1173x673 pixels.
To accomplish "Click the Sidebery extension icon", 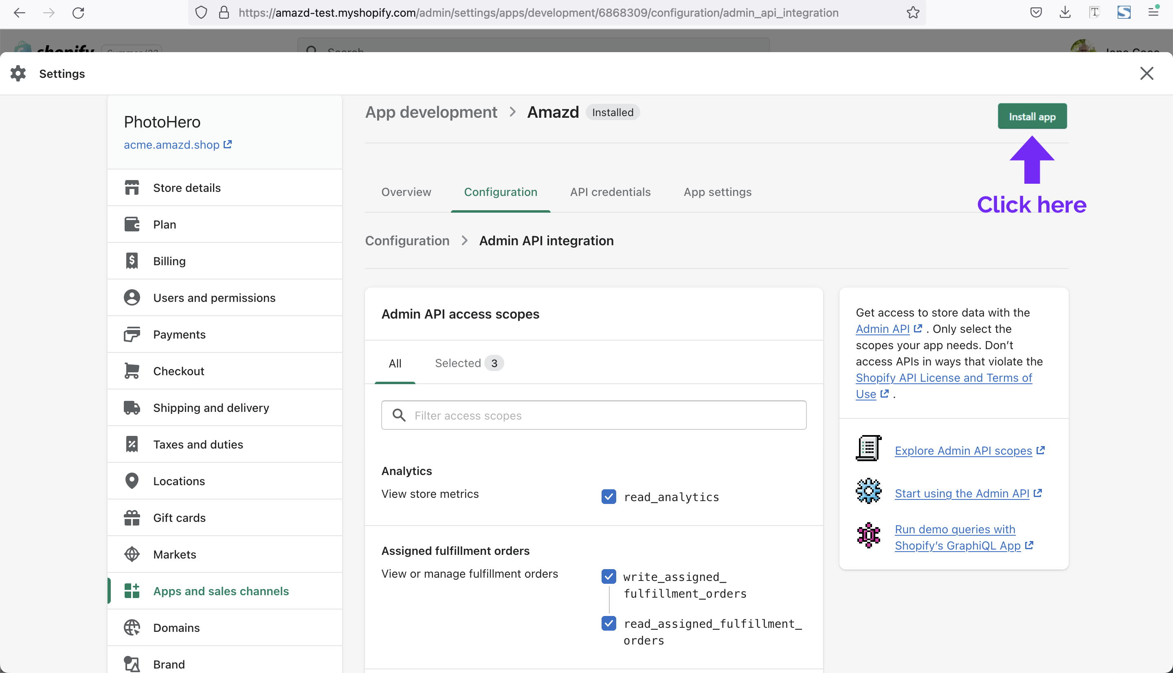I will 1124,13.
